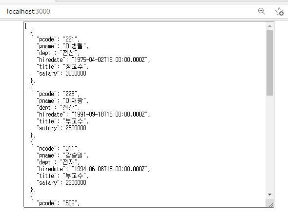Click the pname "이재광" line
The image size is (288, 218).
tap(62, 101)
